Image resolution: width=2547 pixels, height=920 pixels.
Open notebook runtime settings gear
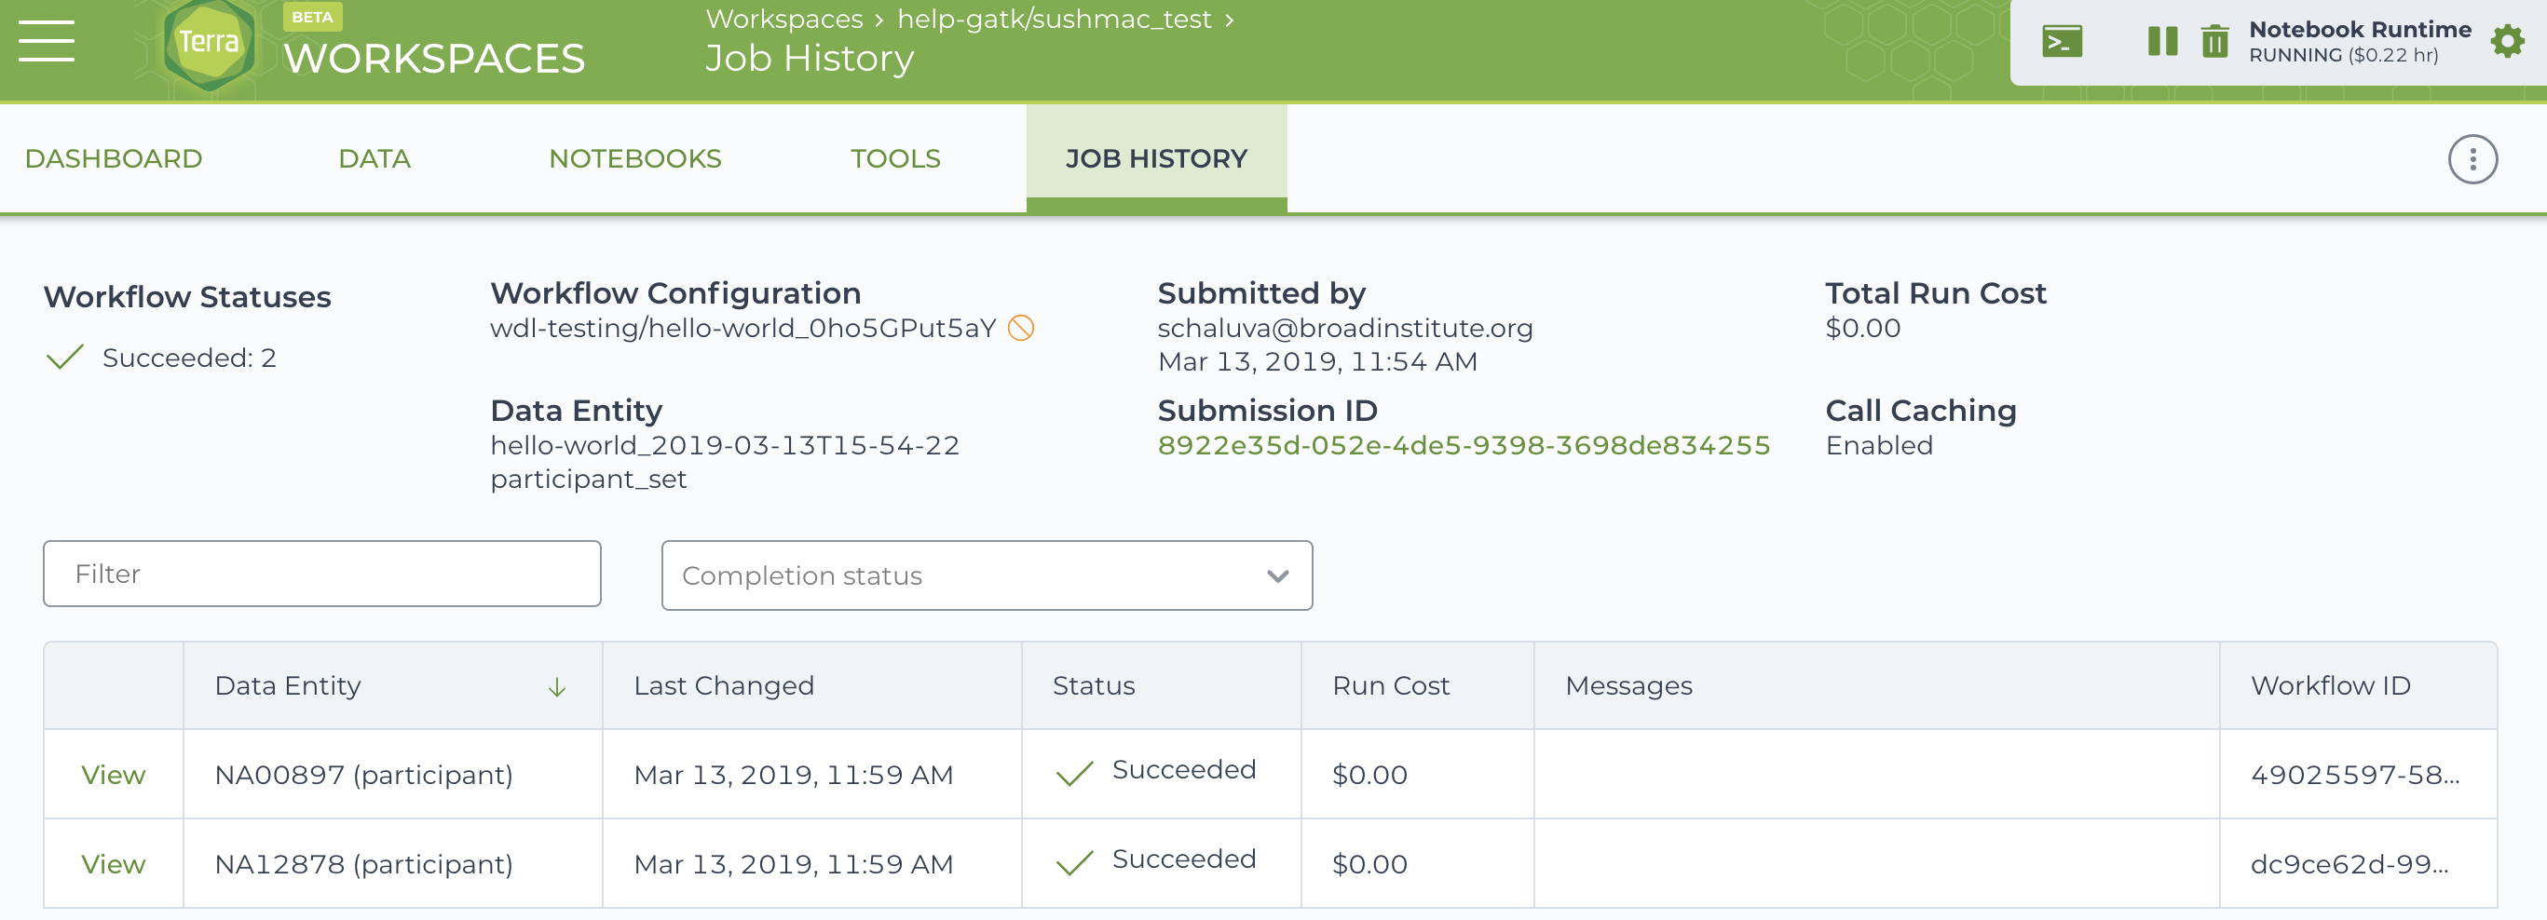click(x=2508, y=42)
